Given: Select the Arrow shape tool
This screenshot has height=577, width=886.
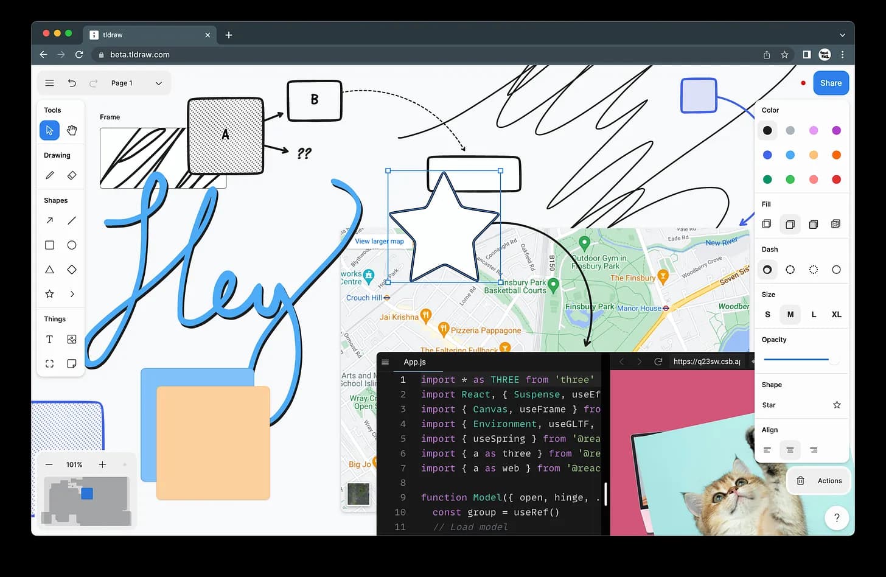Looking at the screenshot, I should (x=50, y=220).
